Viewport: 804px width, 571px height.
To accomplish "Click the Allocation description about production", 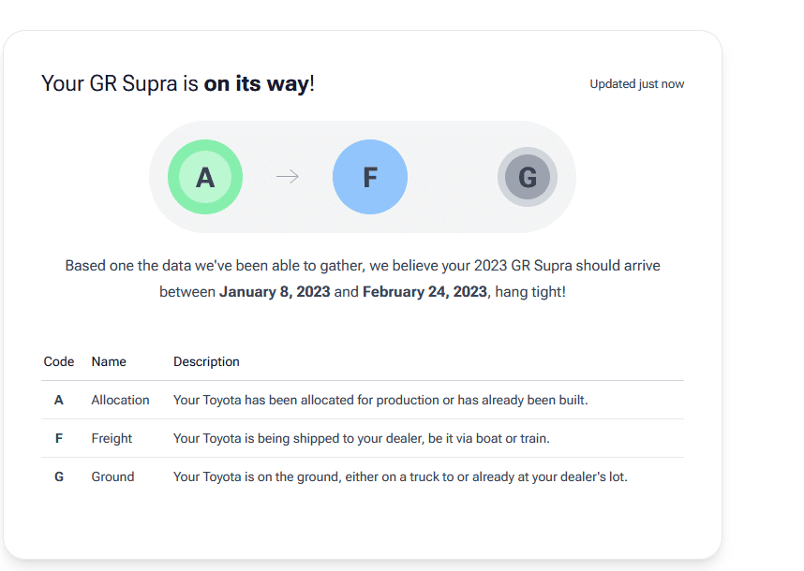I will 380,400.
